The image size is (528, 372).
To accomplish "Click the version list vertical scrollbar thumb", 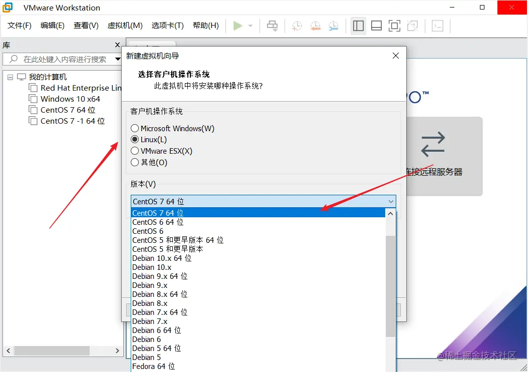I will tap(390, 286).
